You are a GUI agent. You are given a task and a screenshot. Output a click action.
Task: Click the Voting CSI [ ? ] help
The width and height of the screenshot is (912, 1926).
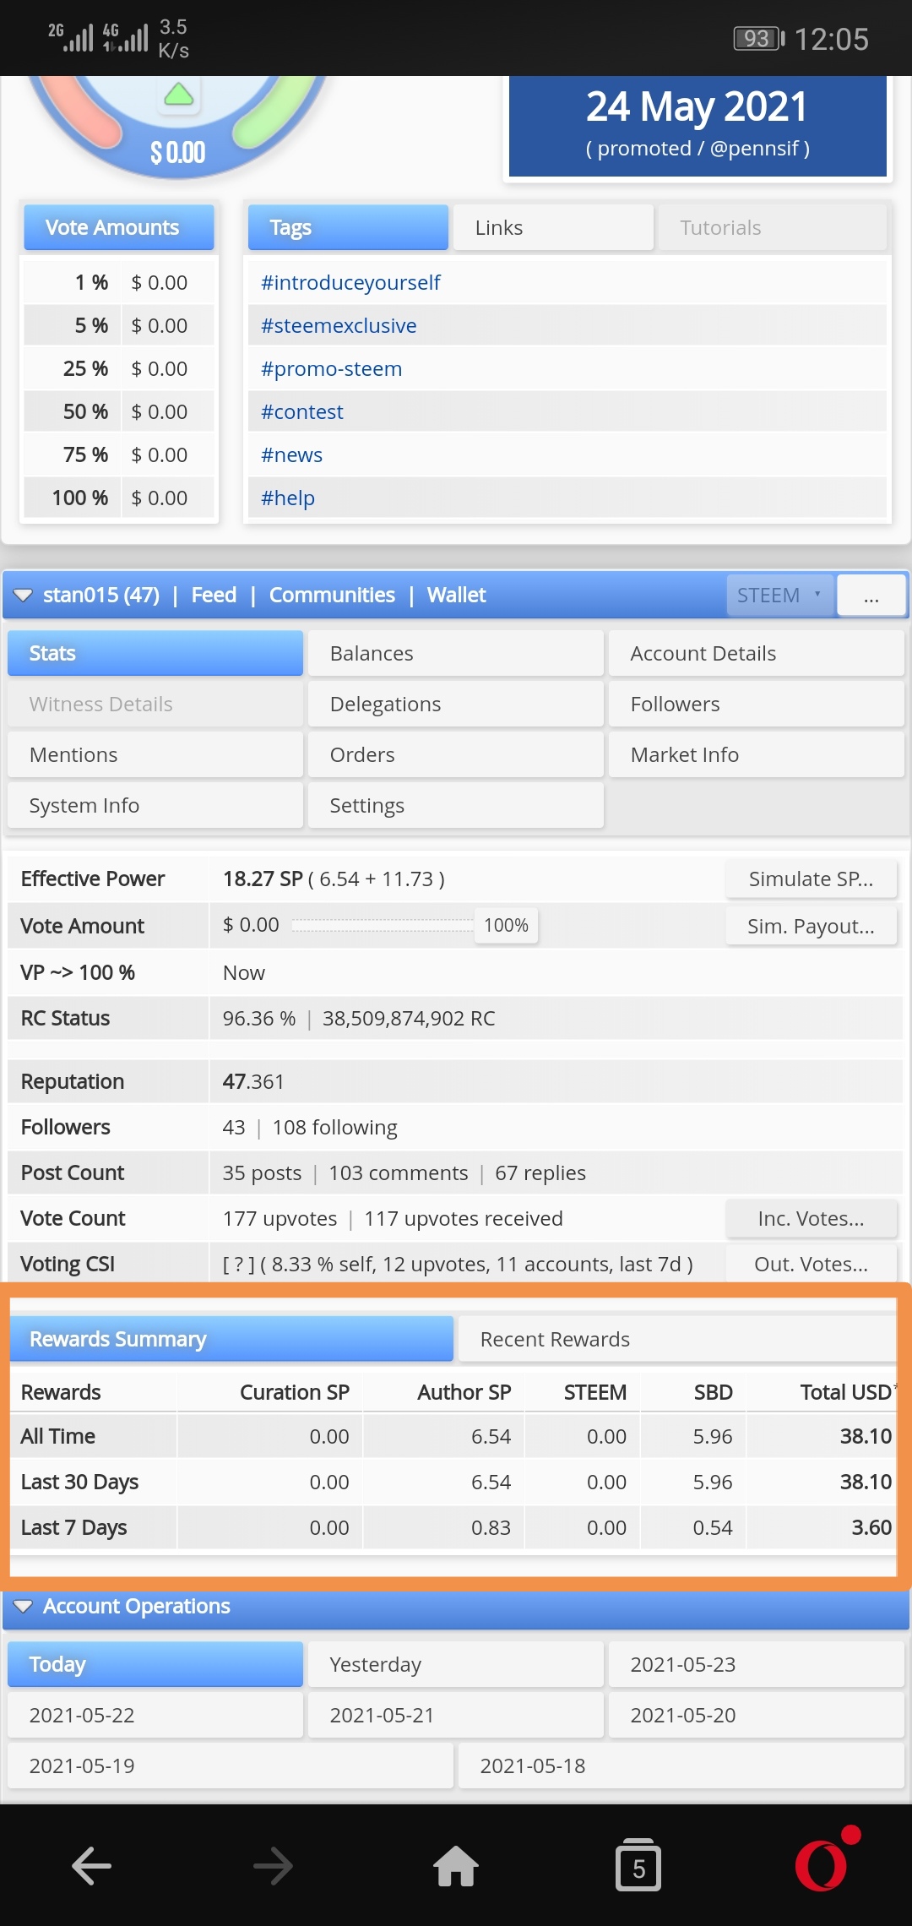click(x=239, y=1264)
